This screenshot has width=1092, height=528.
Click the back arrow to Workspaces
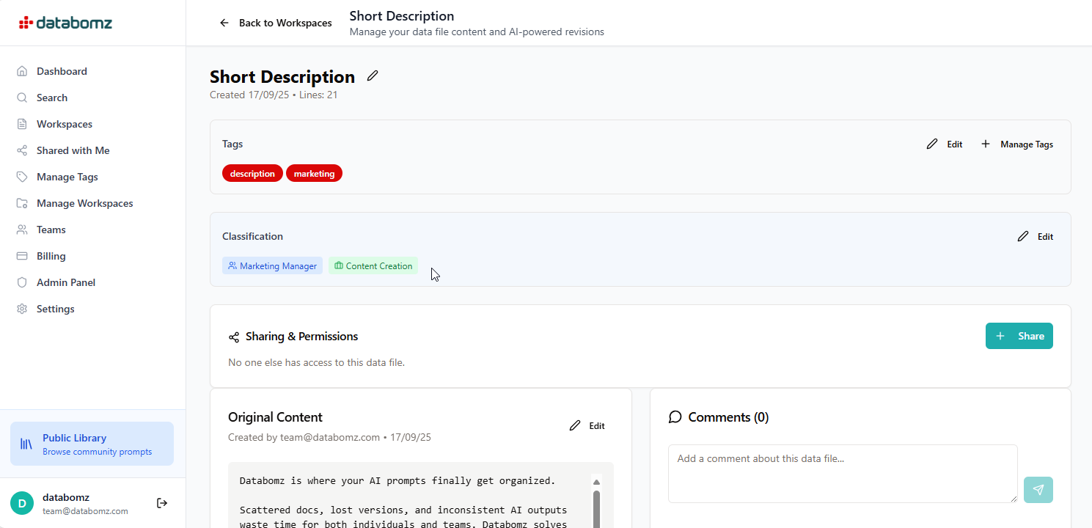tap(224, 23)
